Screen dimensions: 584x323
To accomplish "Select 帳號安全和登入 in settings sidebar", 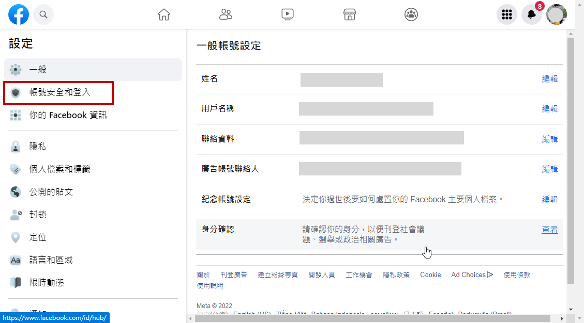I will (59, 92).
